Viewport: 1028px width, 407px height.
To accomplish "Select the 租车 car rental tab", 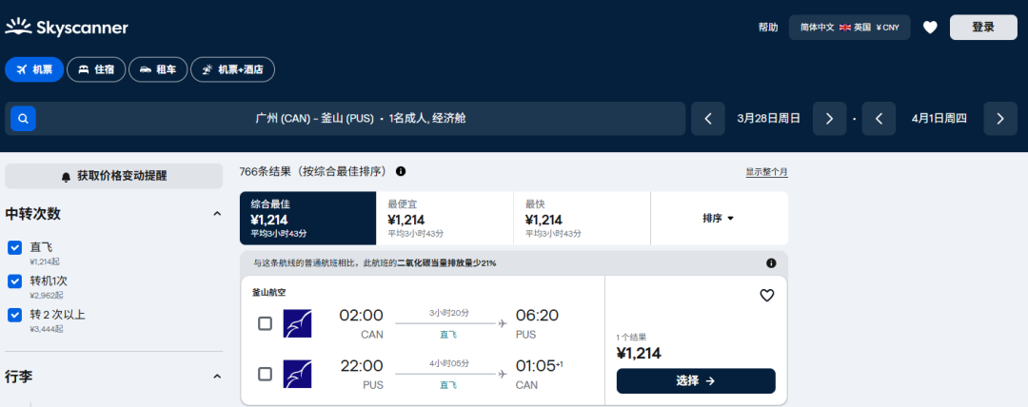I will [x=158, y=69].
